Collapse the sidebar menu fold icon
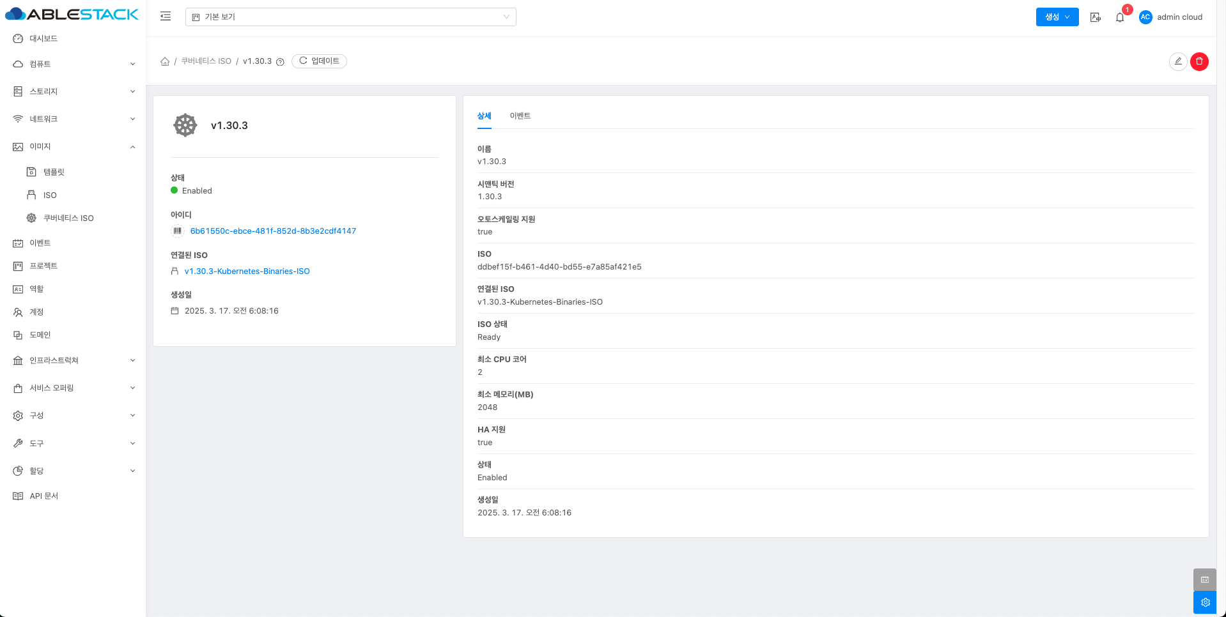 click(166, 17)
